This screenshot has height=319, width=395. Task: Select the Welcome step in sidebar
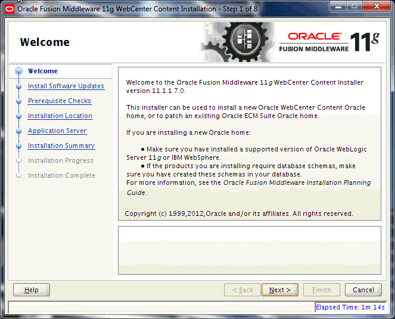point(42,71)
